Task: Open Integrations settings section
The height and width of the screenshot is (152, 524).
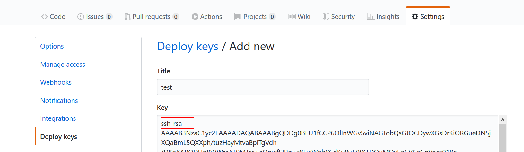Action: click(x=58, y=118)
